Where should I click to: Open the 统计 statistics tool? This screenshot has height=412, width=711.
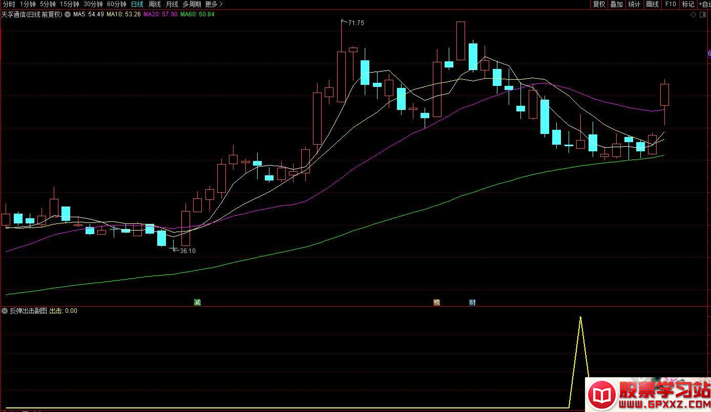[634, 4]
